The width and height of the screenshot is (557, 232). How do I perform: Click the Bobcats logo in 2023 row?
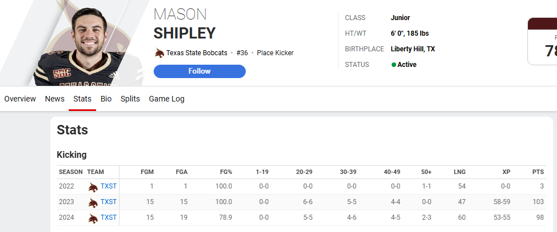pos(93,202)
